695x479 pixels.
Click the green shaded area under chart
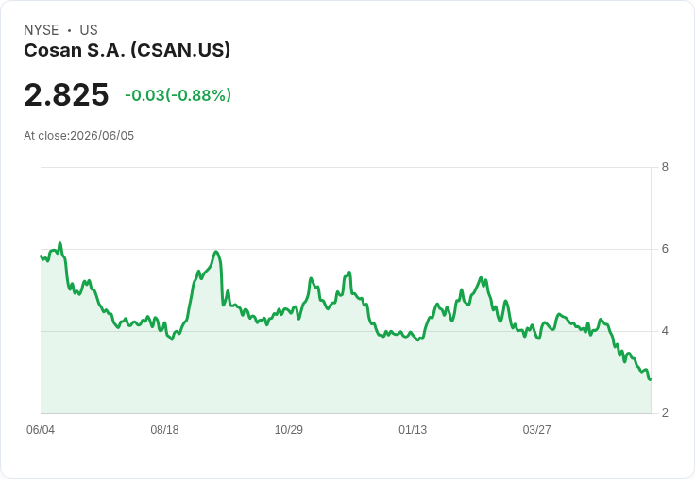tap(346, 376)
